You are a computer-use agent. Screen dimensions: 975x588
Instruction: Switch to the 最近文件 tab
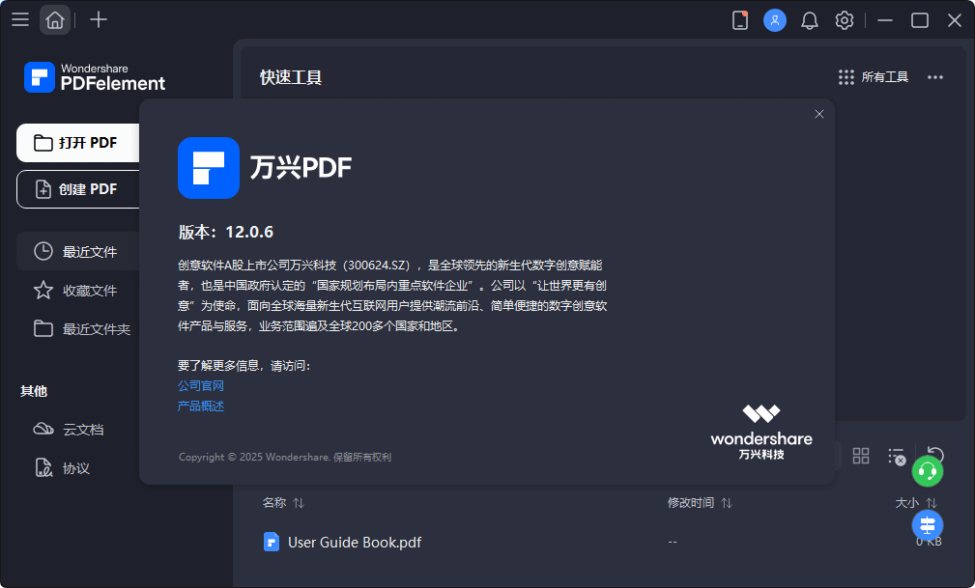pos(89,251)
